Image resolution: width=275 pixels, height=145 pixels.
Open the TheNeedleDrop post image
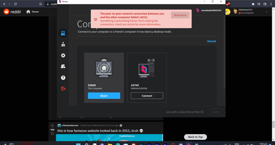point(109,138)
